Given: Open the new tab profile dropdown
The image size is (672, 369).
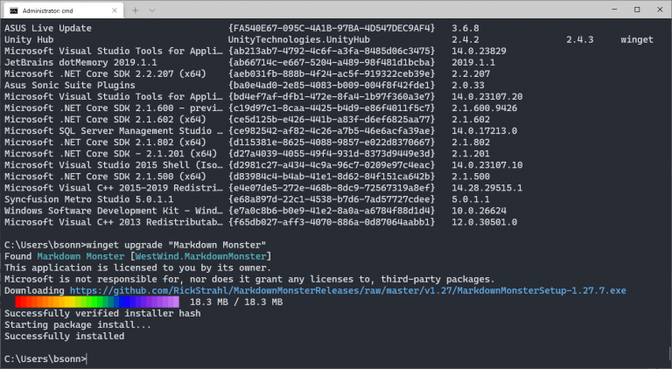Looking at the screenshot, I should tap(152, 10).
